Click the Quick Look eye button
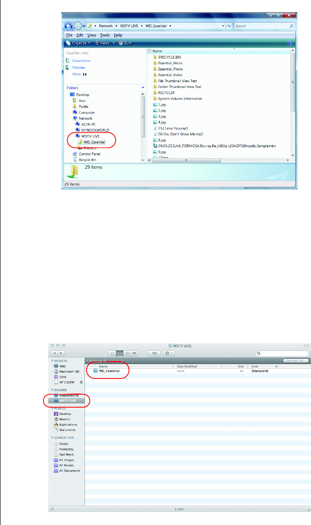 155,353
